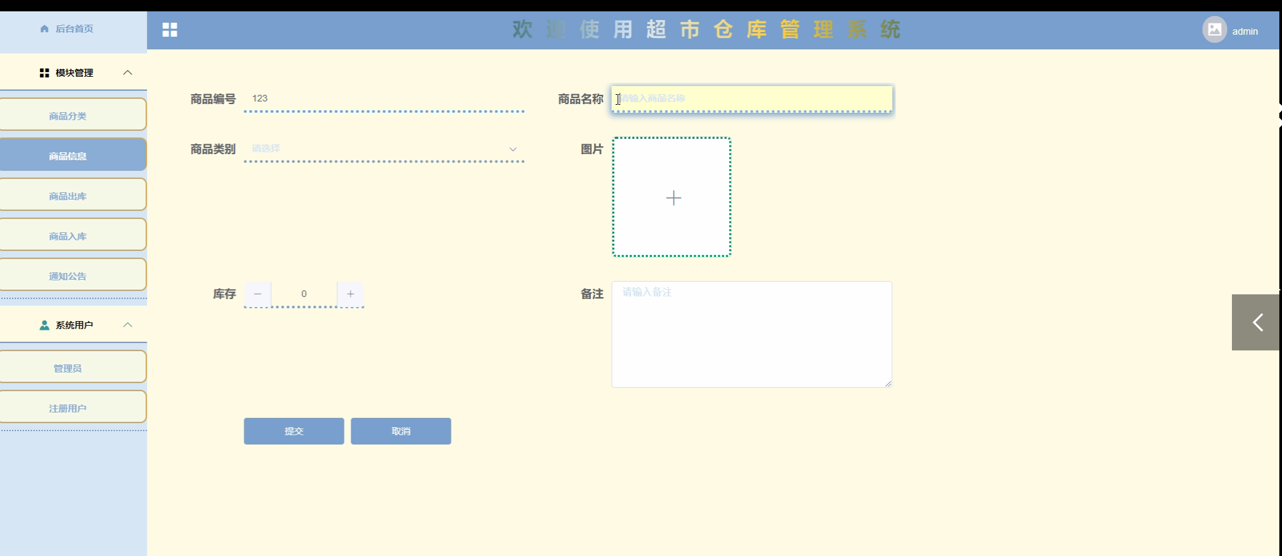Click the 图片 field label
The image size is (1282, 556).
point(592,149)
